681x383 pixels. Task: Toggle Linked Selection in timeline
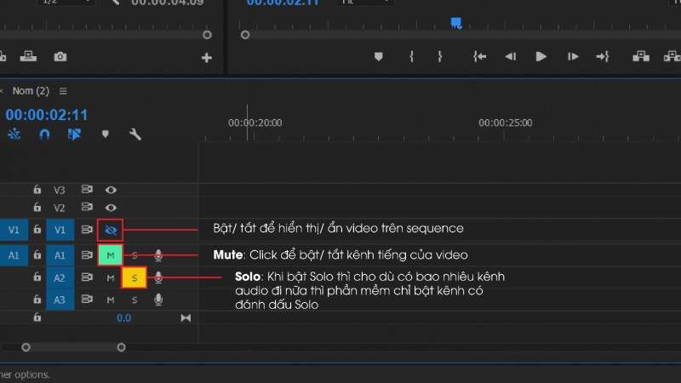tap(74, 134)
